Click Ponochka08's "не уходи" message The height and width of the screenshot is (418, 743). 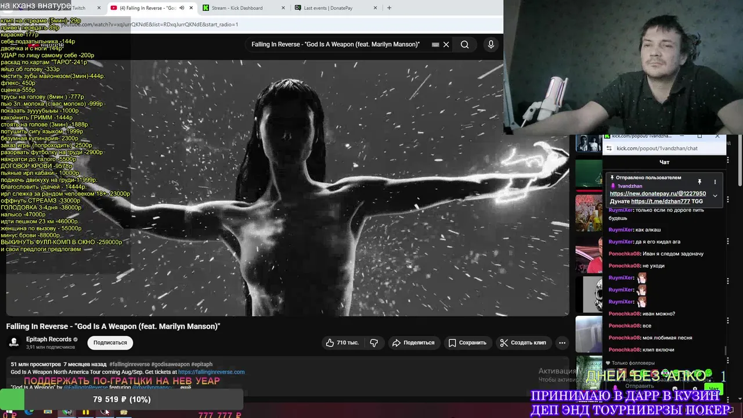click(636, 265)
